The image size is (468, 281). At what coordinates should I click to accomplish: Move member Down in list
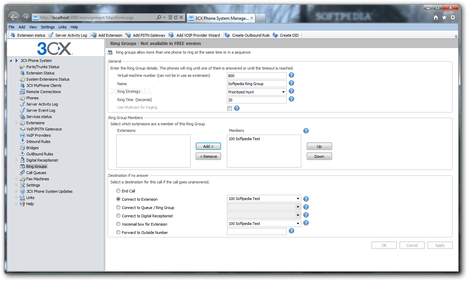pos(319,156)
